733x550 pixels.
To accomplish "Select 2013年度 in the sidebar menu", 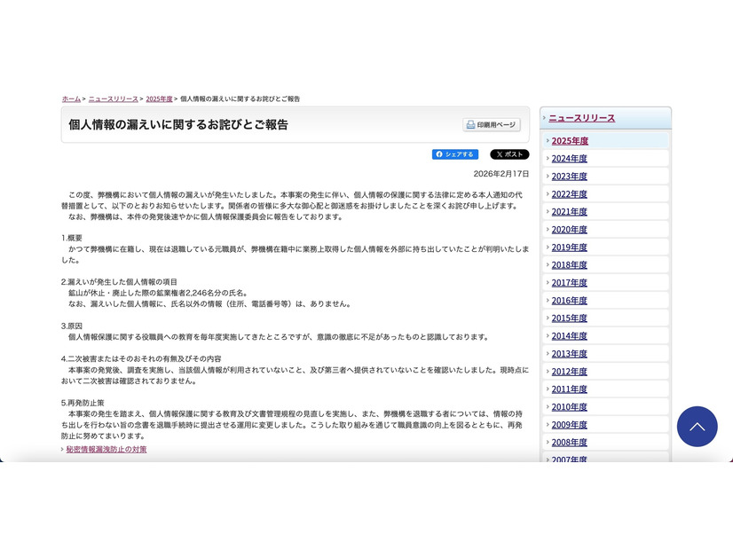I will [570, 354].
